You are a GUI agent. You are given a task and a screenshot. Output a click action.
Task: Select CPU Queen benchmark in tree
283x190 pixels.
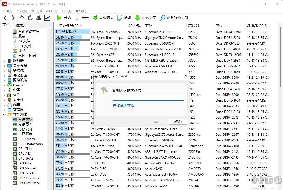pyautogui.click(x=26, y=139)
